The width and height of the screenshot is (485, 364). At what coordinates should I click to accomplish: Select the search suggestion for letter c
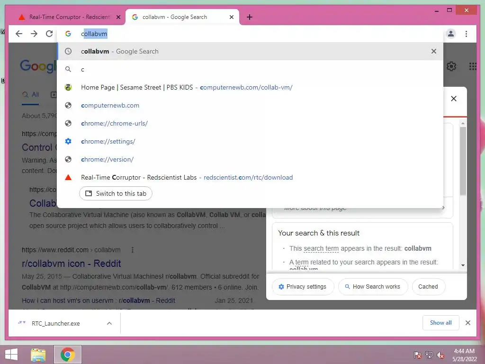click(x=250, y=69)
